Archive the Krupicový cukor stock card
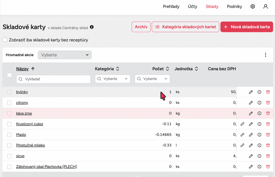The image size is (275, 177). 268,124
